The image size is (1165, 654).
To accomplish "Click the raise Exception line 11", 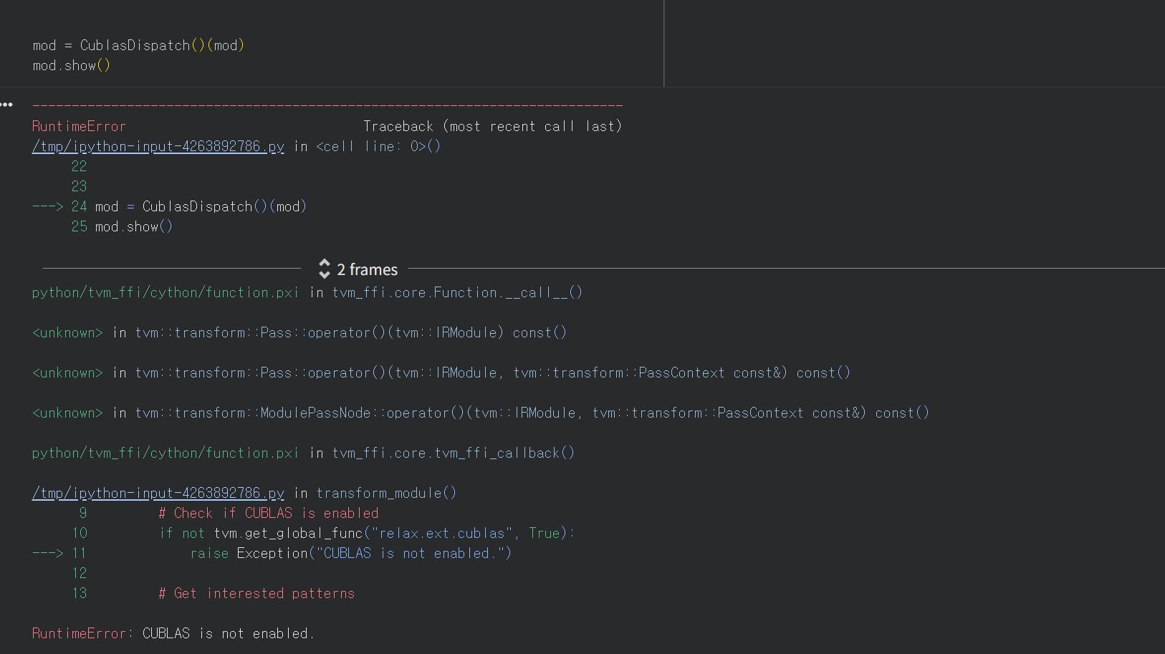I will point(351,553).
